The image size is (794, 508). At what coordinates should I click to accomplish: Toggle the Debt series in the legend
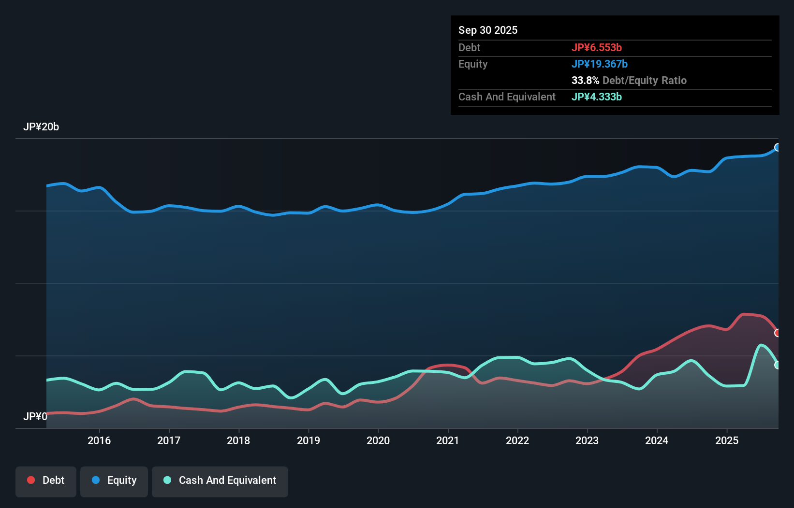[x=46, y=481]
